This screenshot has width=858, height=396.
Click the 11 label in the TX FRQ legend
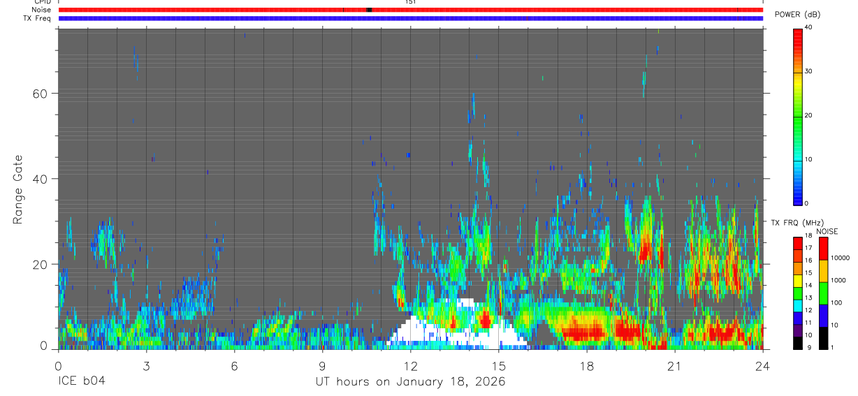tap(809, 323)
